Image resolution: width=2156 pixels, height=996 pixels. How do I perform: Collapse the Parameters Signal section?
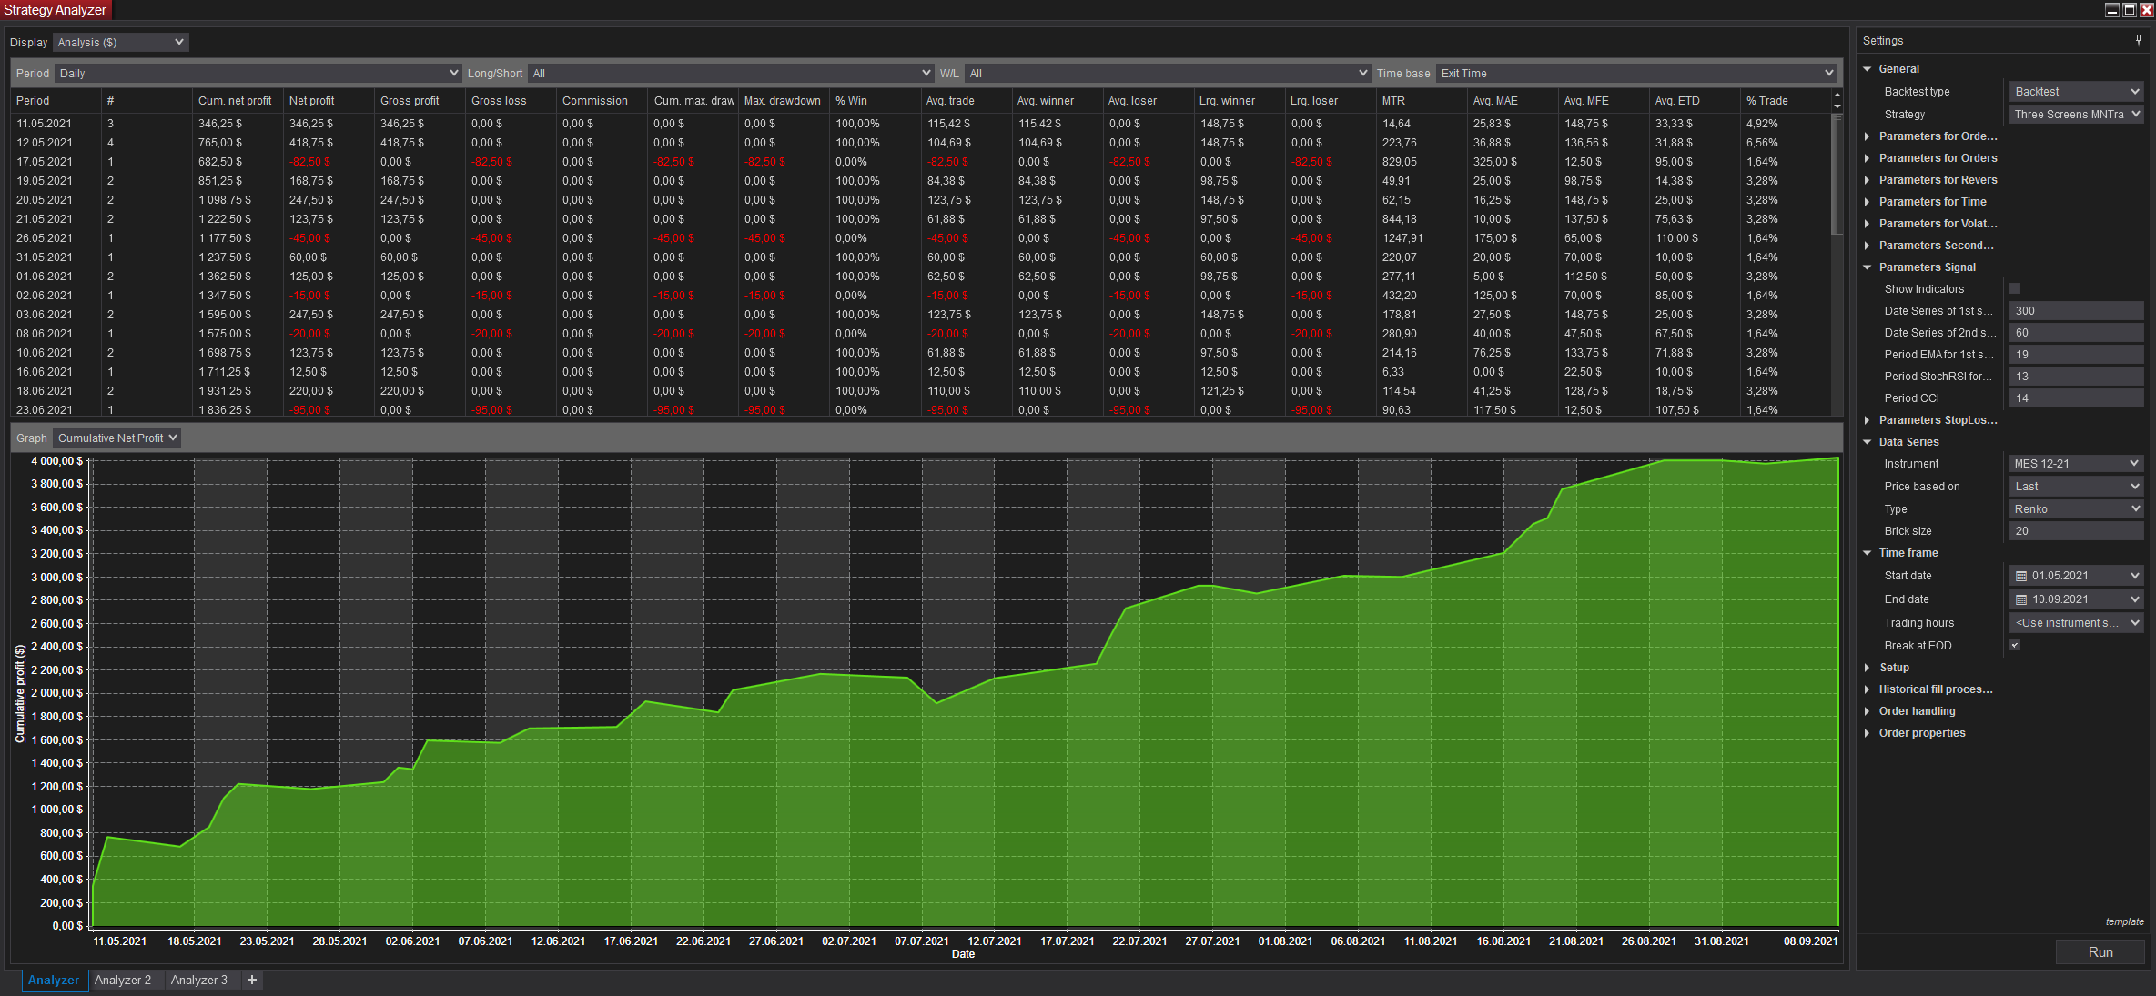(x=1868, y=267)
